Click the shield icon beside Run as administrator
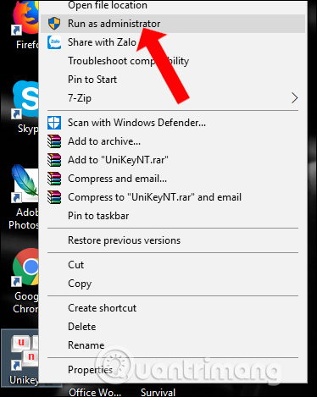 (x=54, y=24)
